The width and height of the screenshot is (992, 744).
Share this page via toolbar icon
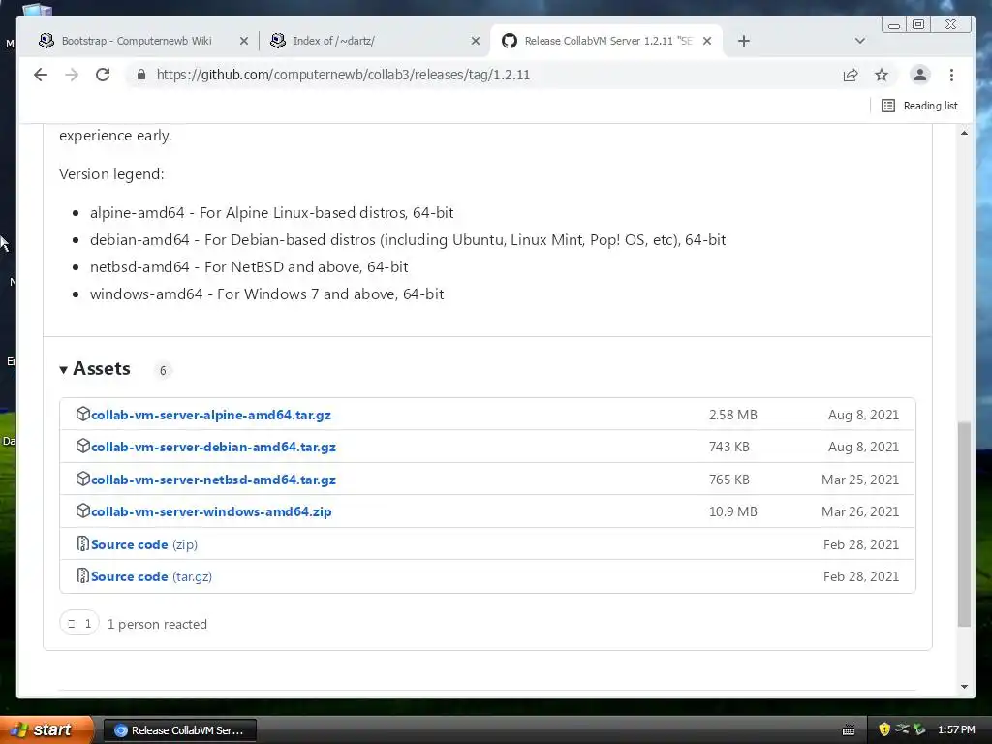(851, 75)
